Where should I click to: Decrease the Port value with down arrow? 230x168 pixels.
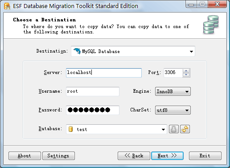[x=186, y=75]
